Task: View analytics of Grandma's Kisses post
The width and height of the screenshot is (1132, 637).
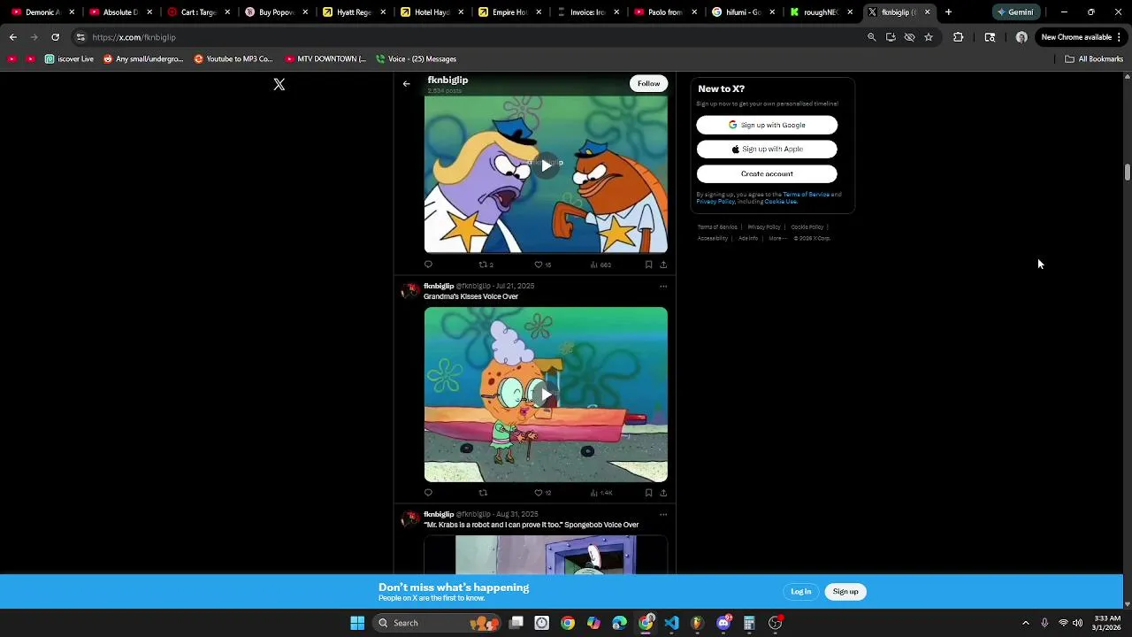Action: tap(600, 493)
